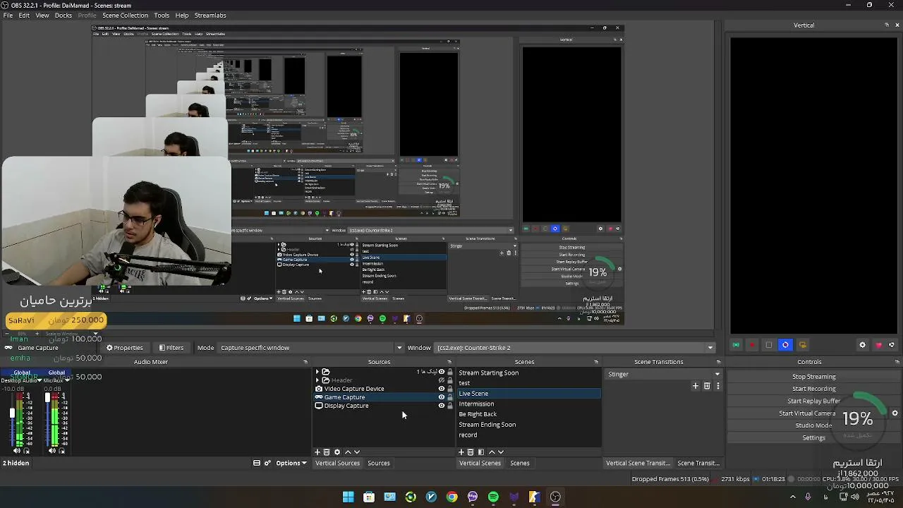
Task: Show hidden icons in the system tray
Action: [x=792, y=497]
